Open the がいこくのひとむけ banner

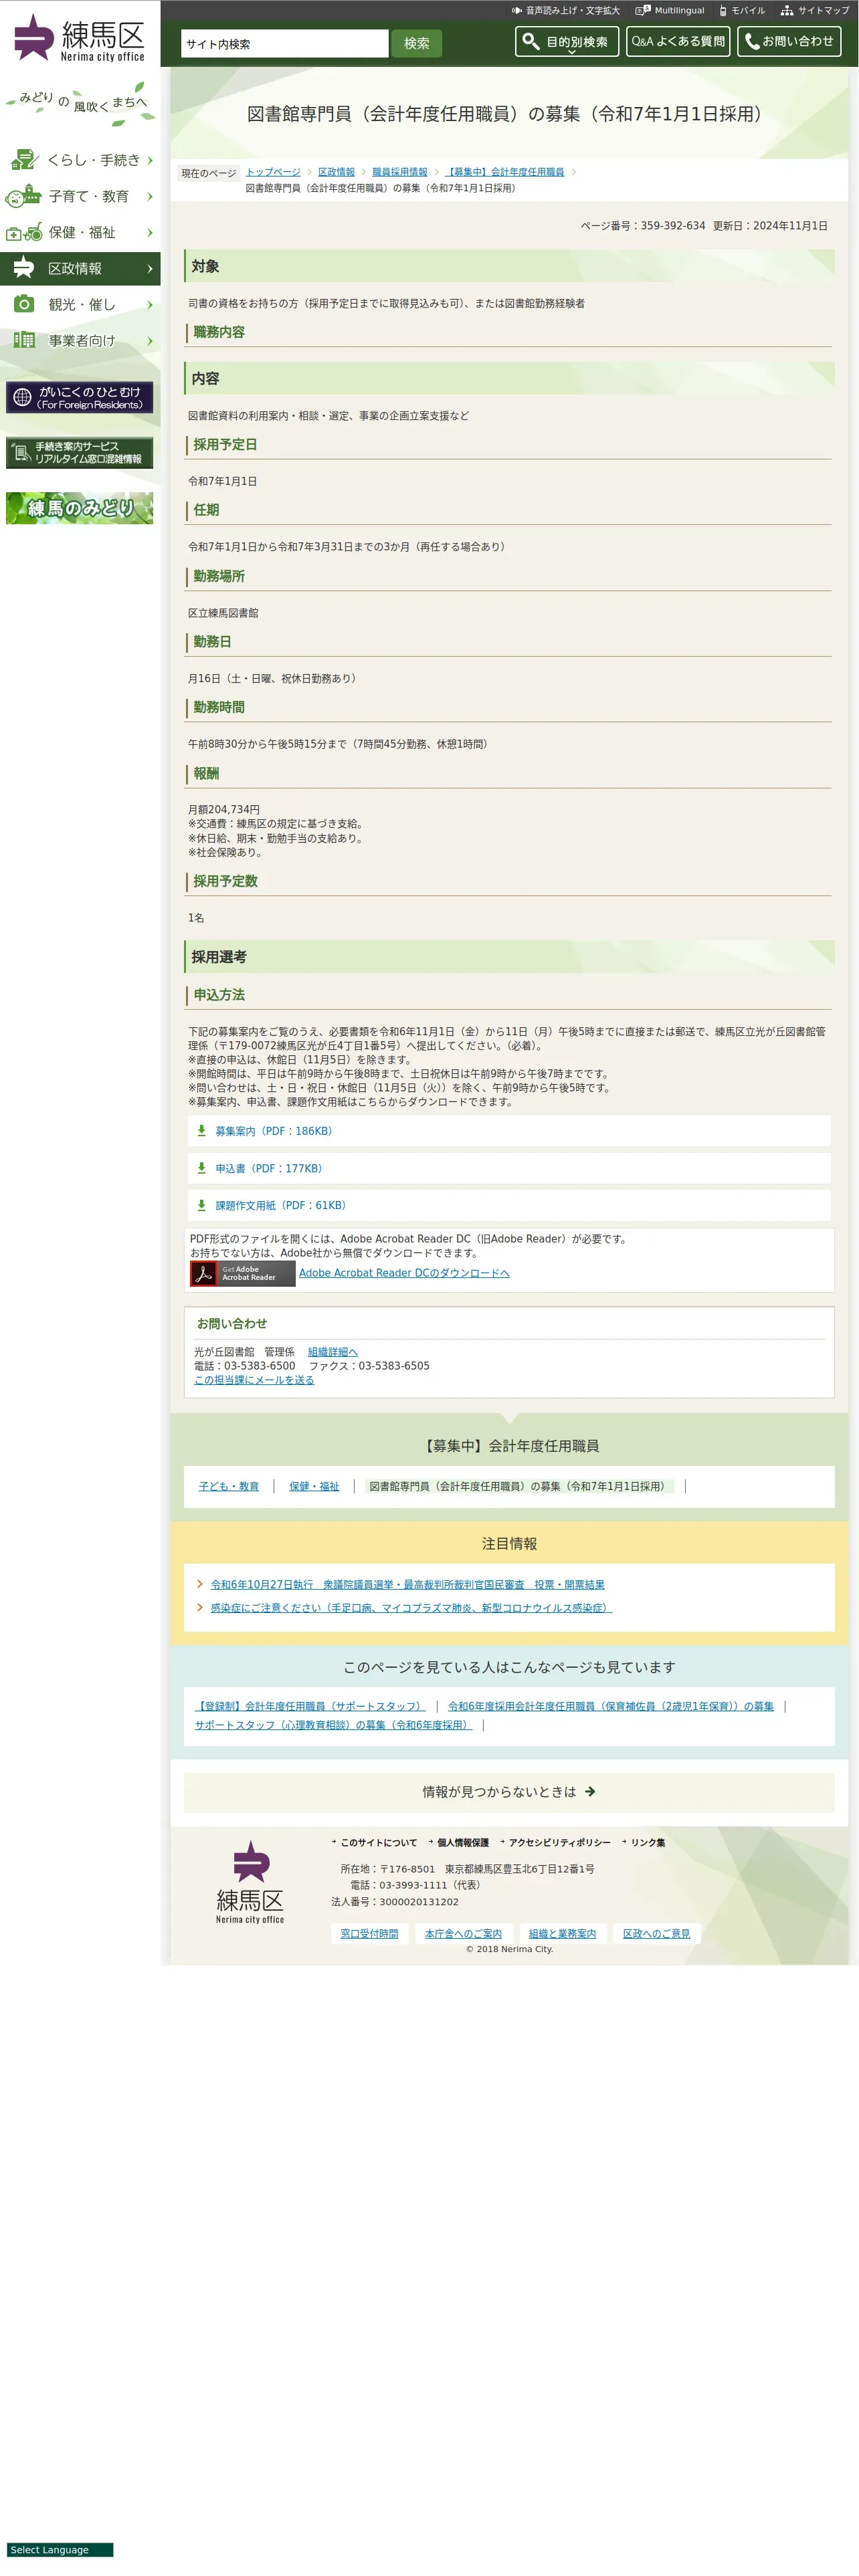80,397
